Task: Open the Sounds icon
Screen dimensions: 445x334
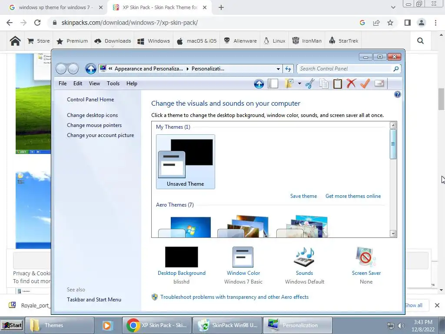Action: (x=304, y=257)
